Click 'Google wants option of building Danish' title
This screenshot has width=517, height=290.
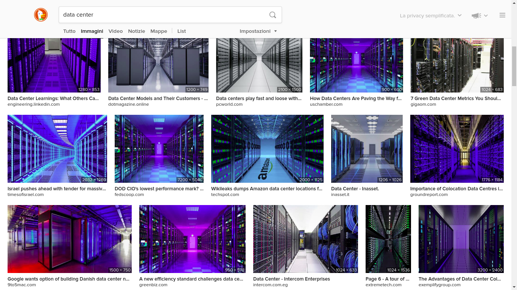pyautogui.click(x=69, y=279)
